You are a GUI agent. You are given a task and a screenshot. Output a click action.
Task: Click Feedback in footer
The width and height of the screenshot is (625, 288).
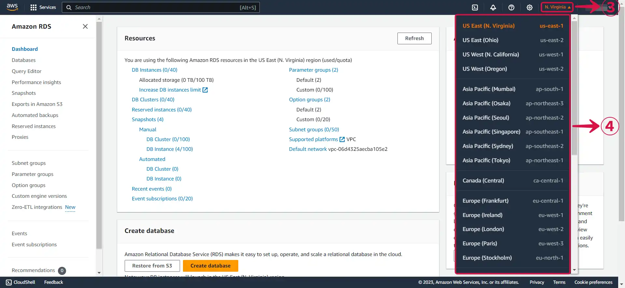pyautogui.click(x=54, y=282)
